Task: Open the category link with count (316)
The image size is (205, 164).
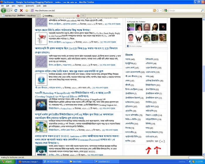Action: click(132, 124)
